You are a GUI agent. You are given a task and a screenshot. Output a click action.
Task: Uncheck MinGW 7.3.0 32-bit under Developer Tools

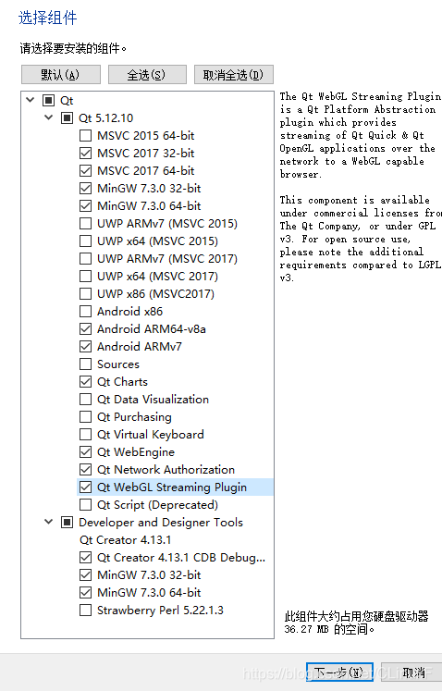[x=85, y=575]
